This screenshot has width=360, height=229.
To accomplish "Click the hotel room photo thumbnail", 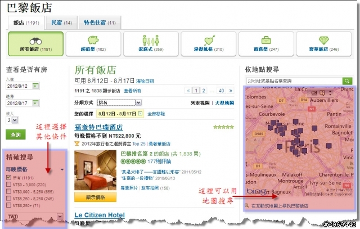I will [x=95, y=170].
